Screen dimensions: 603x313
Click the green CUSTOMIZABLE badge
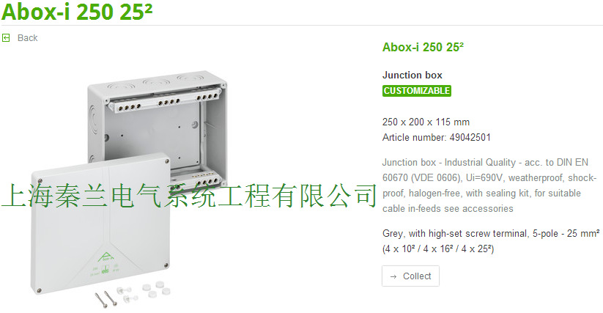pyautogui.click(x=416, y=91)
